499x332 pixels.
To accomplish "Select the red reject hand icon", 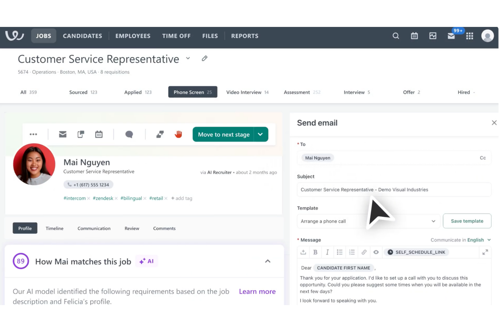I will tap(178, 134).
